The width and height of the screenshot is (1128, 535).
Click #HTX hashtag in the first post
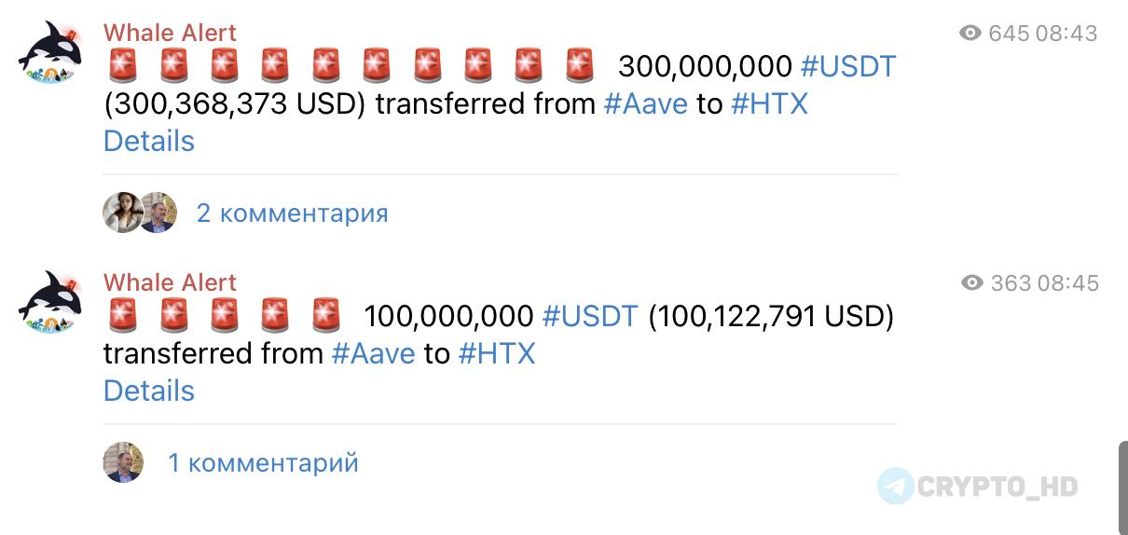pyautogui.click(x=769, y=103)
